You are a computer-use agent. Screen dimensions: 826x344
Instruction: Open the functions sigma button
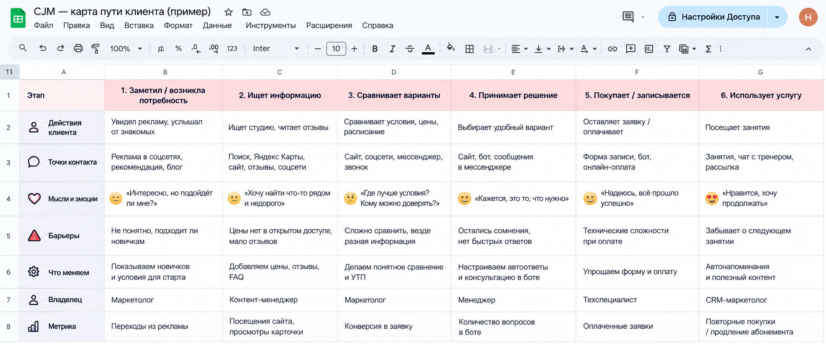[708, 49]
